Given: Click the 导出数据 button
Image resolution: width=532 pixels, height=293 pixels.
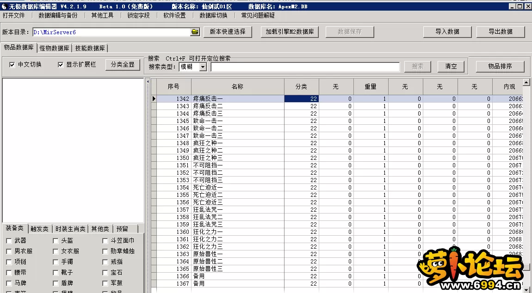Looking at the screenshot, I should [501, 31].
